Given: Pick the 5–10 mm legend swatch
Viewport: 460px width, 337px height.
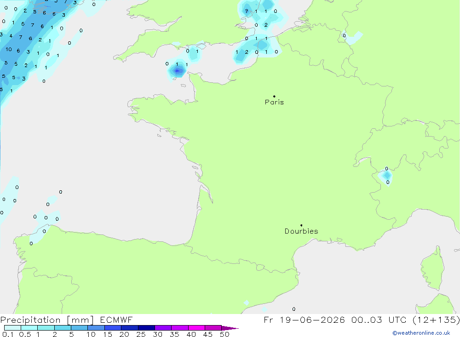Looking at the screenshot, I should (x=80, y=328).
